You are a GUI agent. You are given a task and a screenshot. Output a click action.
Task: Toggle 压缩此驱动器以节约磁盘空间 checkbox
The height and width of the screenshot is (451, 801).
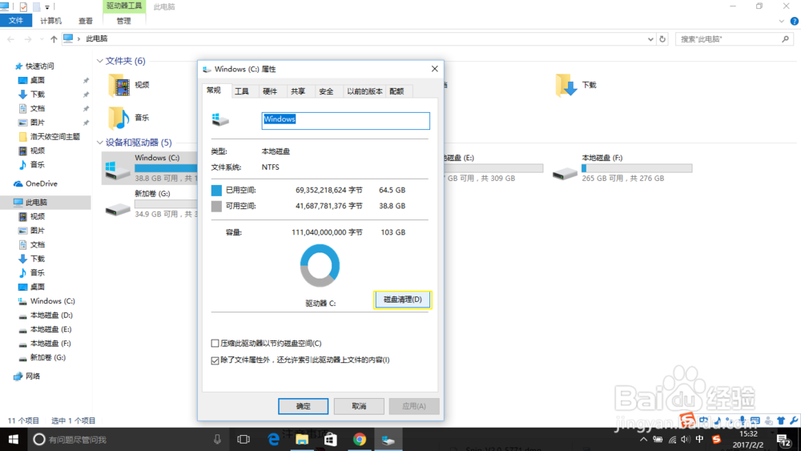pos(215,343)
